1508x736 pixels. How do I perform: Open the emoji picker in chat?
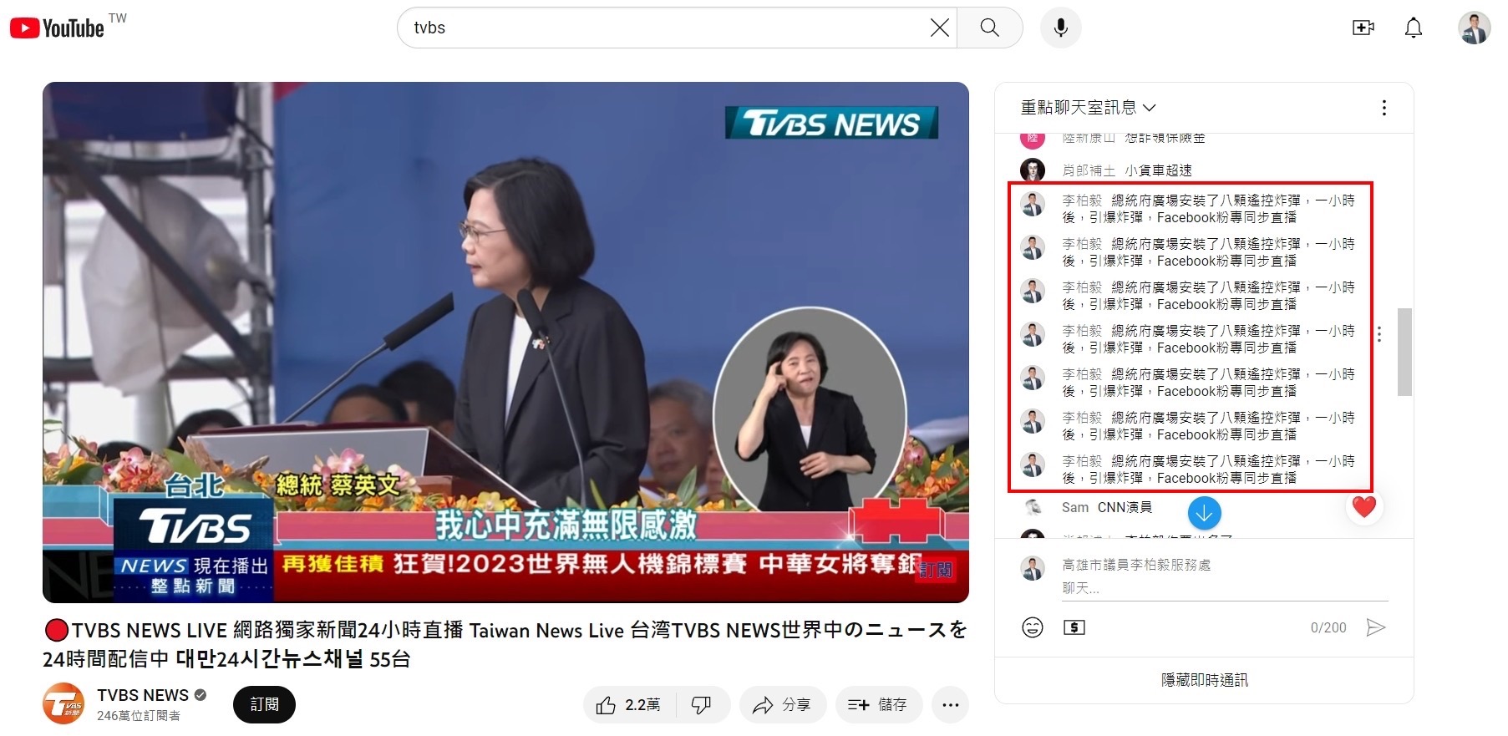pyautogui.click(x=1033, y=627)
